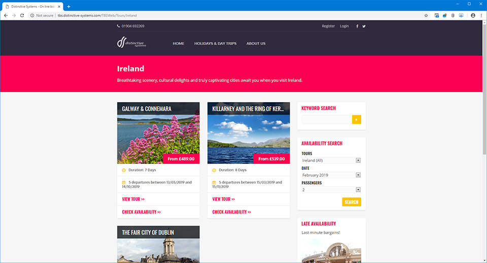Open the Twitter icon link

[x=364, y=26]
